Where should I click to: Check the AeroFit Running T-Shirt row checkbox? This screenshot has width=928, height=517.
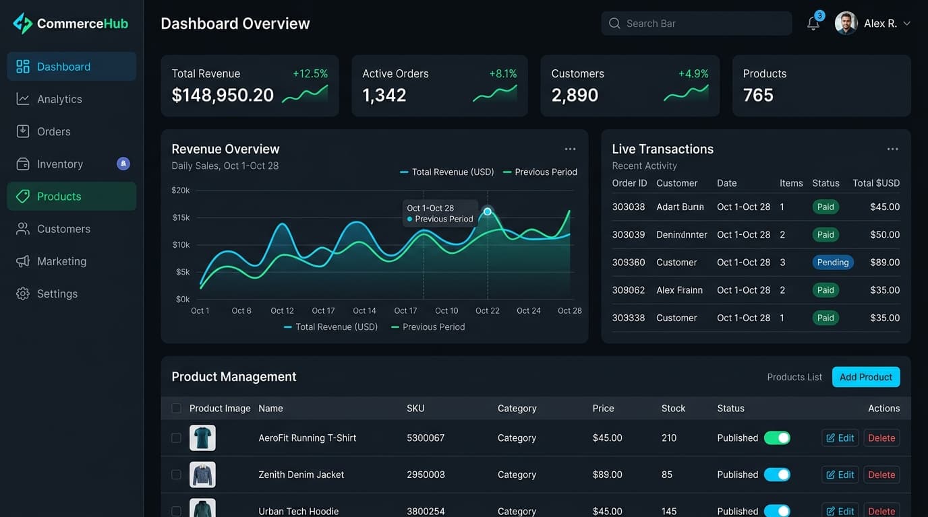pyautogui.click(x=176, y=438)
